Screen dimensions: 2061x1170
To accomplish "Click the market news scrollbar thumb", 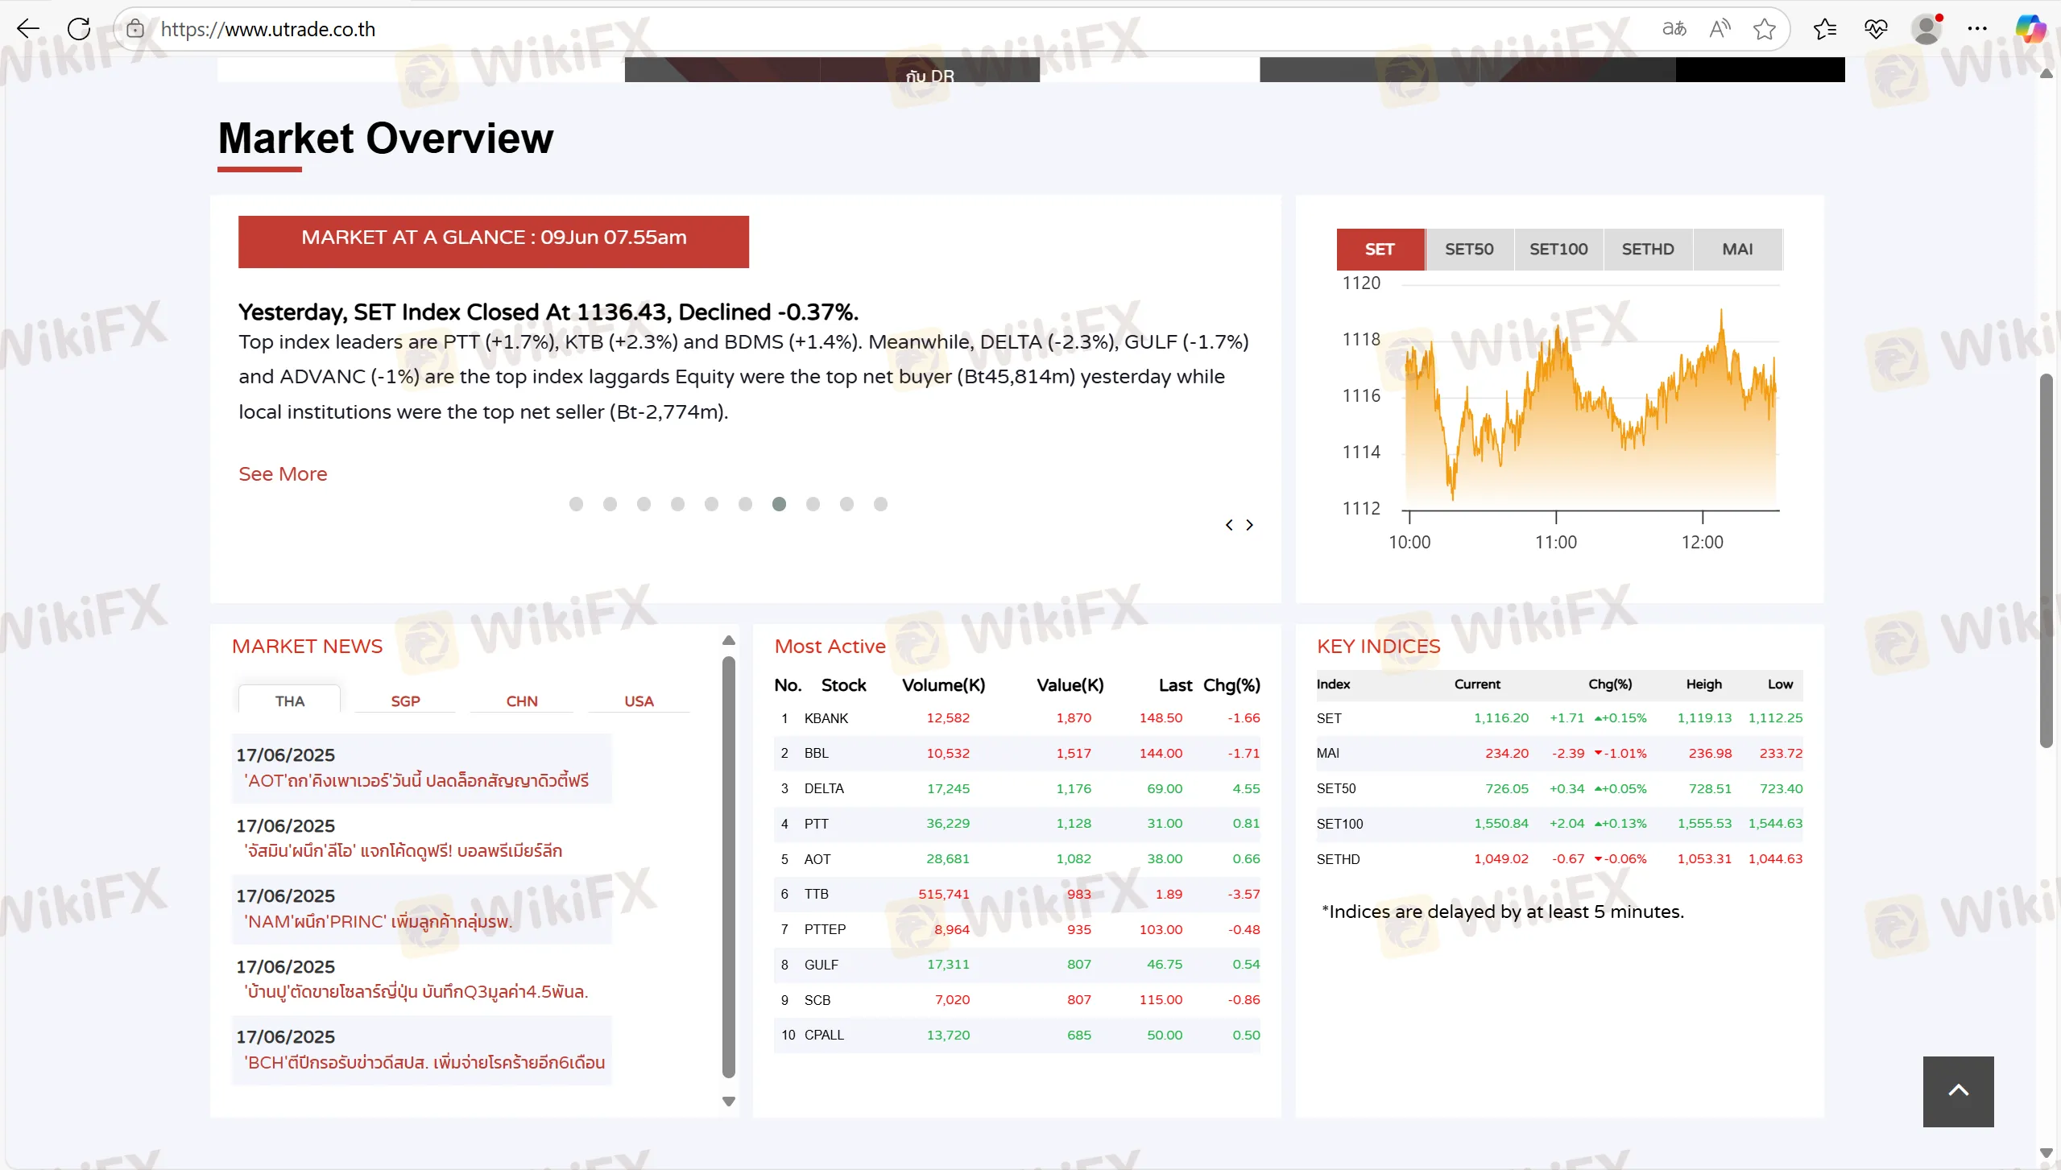I will [729, 866].
